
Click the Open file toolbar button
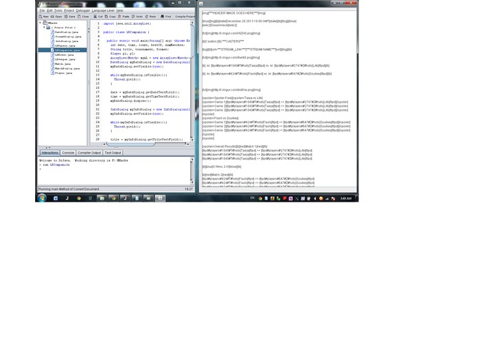point(57,17)
